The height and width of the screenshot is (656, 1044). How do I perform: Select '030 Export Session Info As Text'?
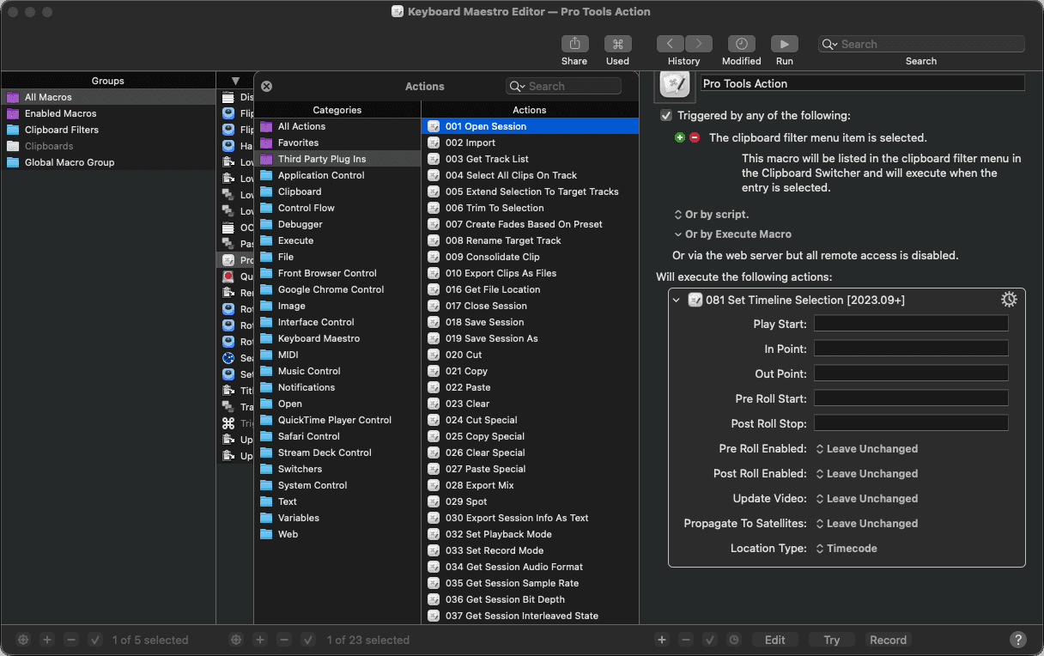pyautogui.click(x=530, y=518)
